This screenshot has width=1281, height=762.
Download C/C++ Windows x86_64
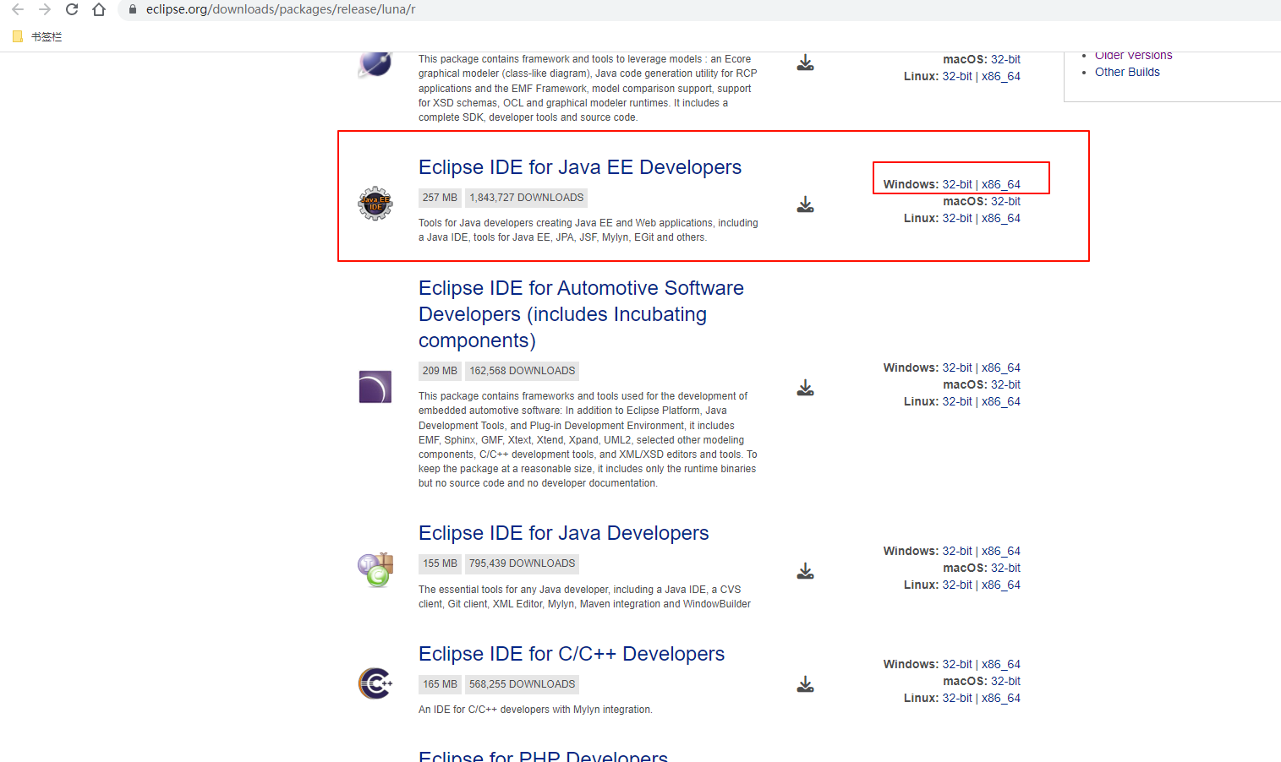(1001, 664)
